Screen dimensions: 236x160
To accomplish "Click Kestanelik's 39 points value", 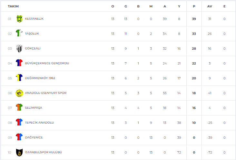I will click(x=194, y=19).
